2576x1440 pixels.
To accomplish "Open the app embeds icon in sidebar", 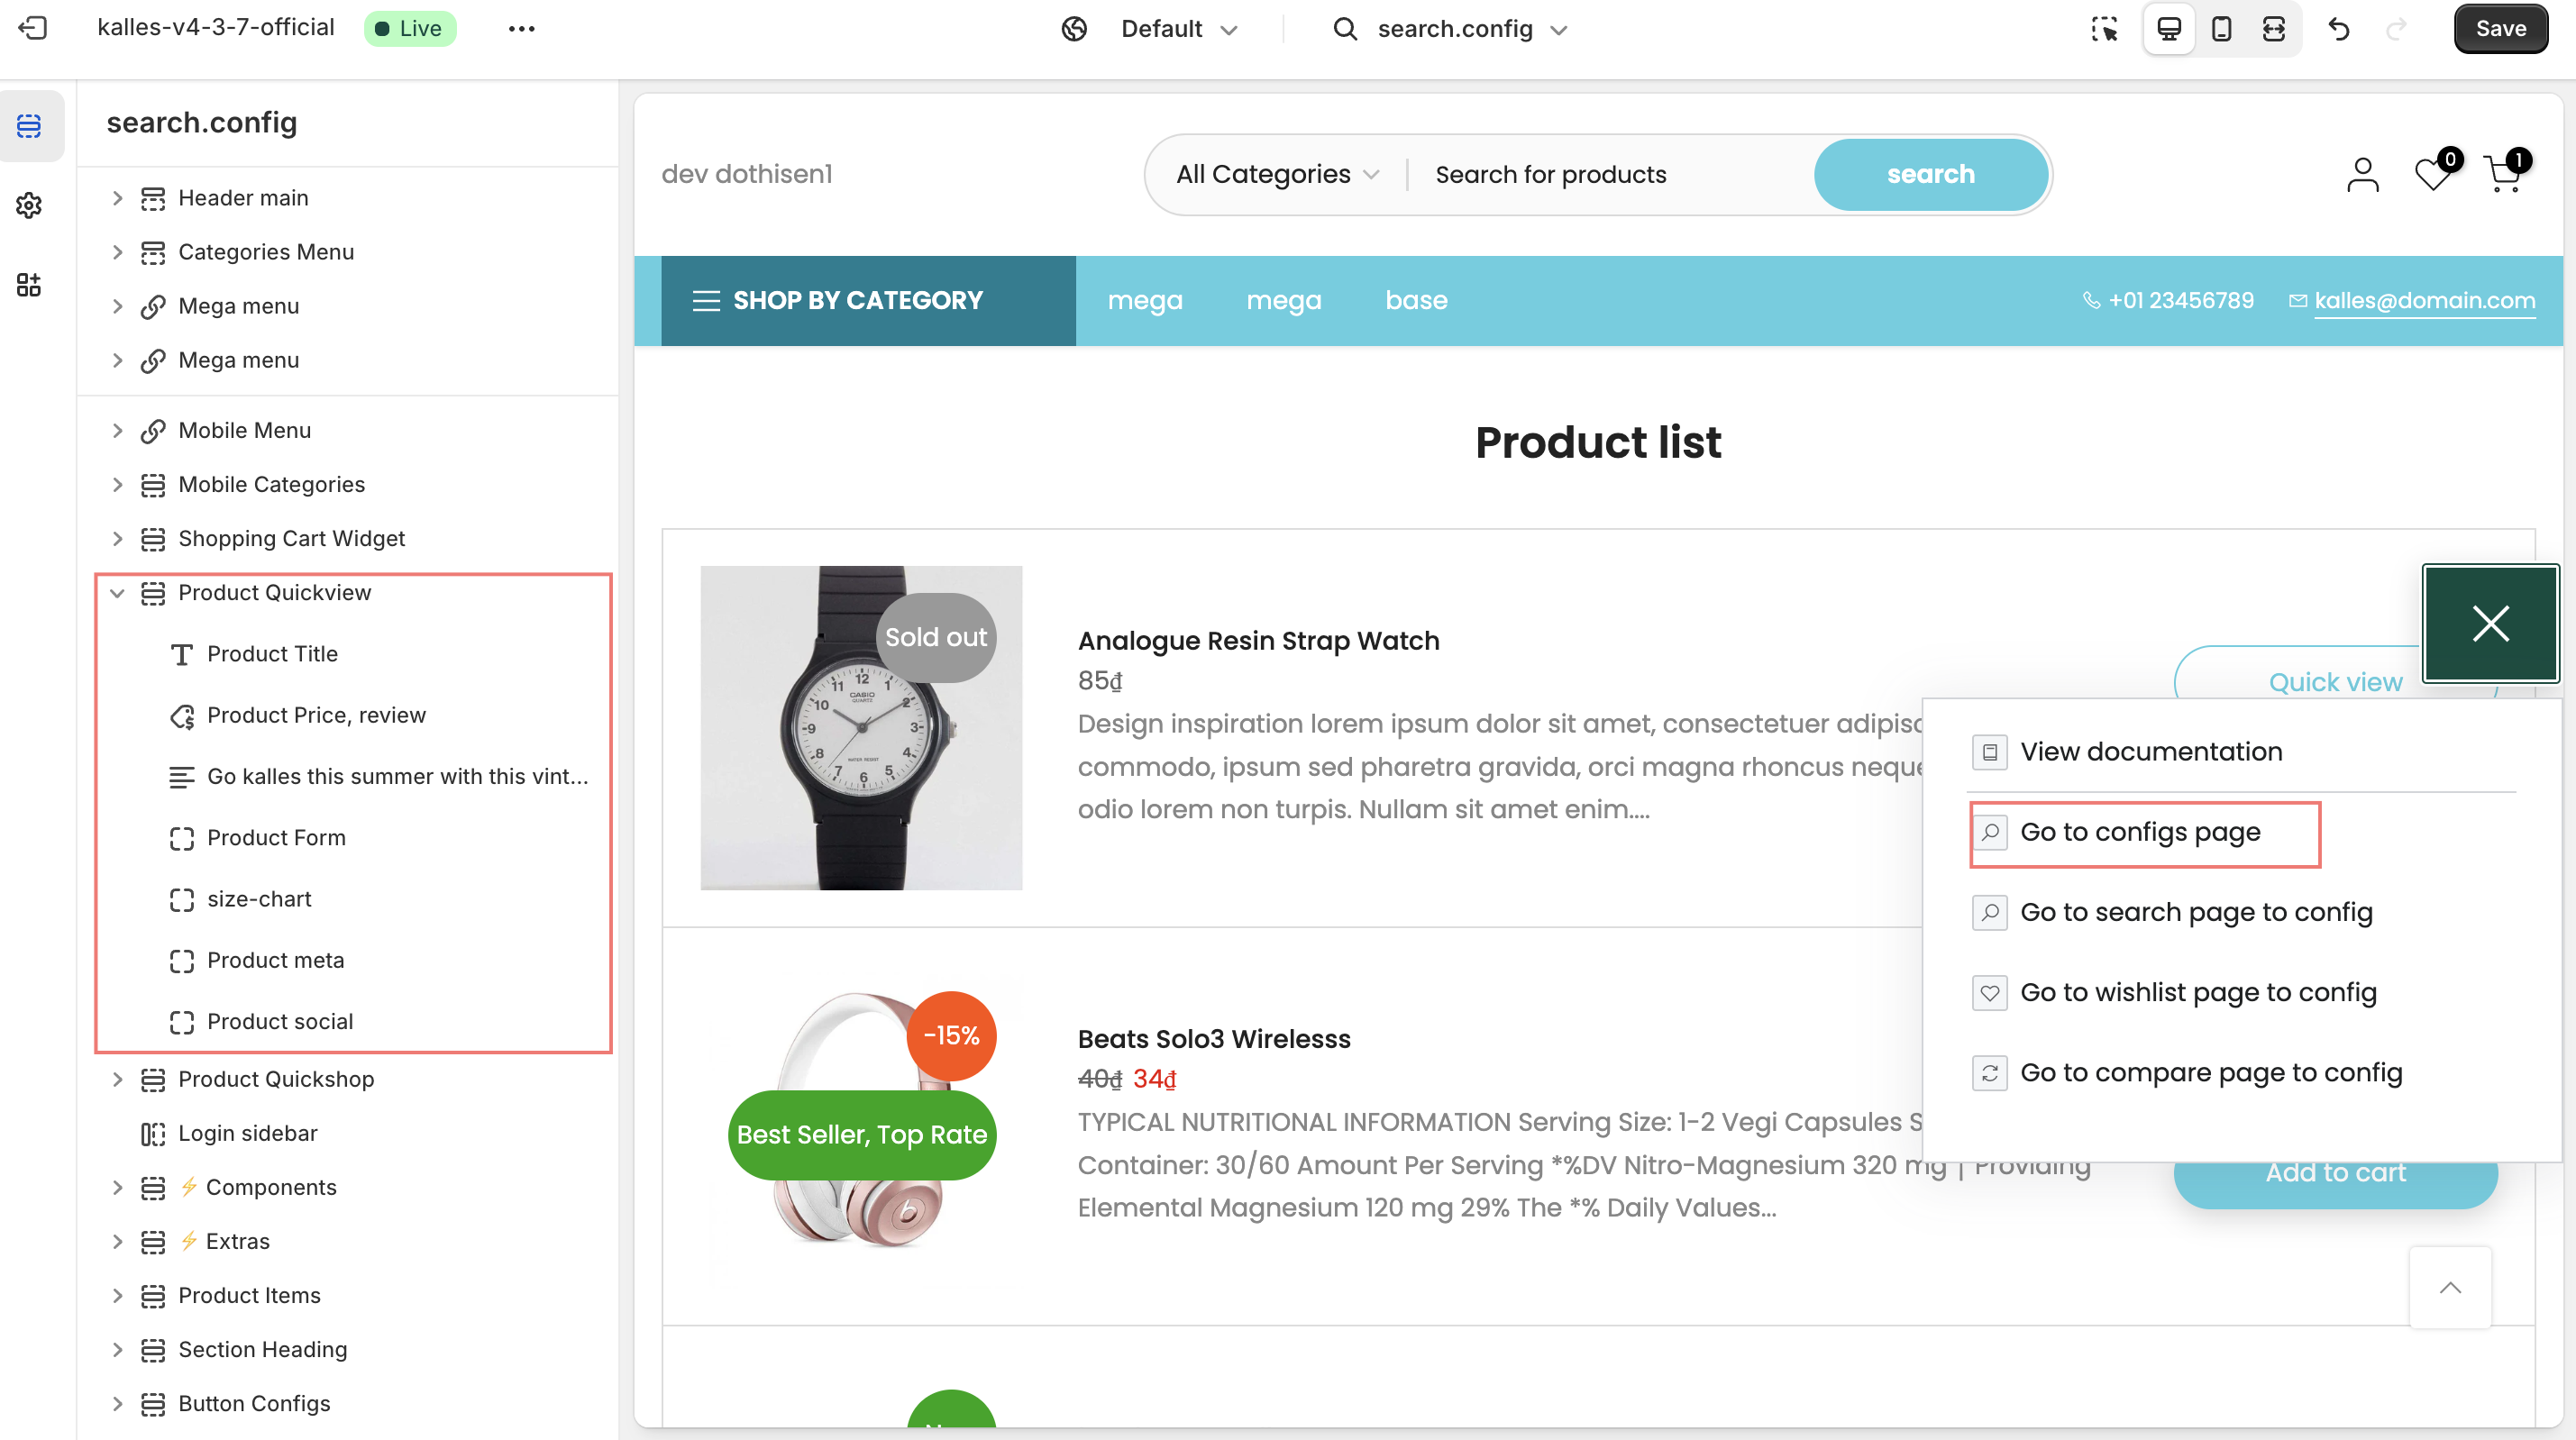I will point(29,285).
